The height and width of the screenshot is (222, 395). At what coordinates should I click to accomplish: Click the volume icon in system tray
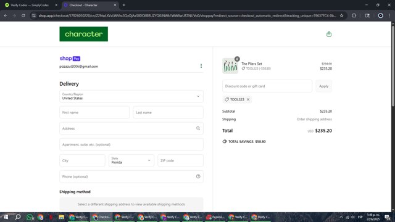point(352,217)
